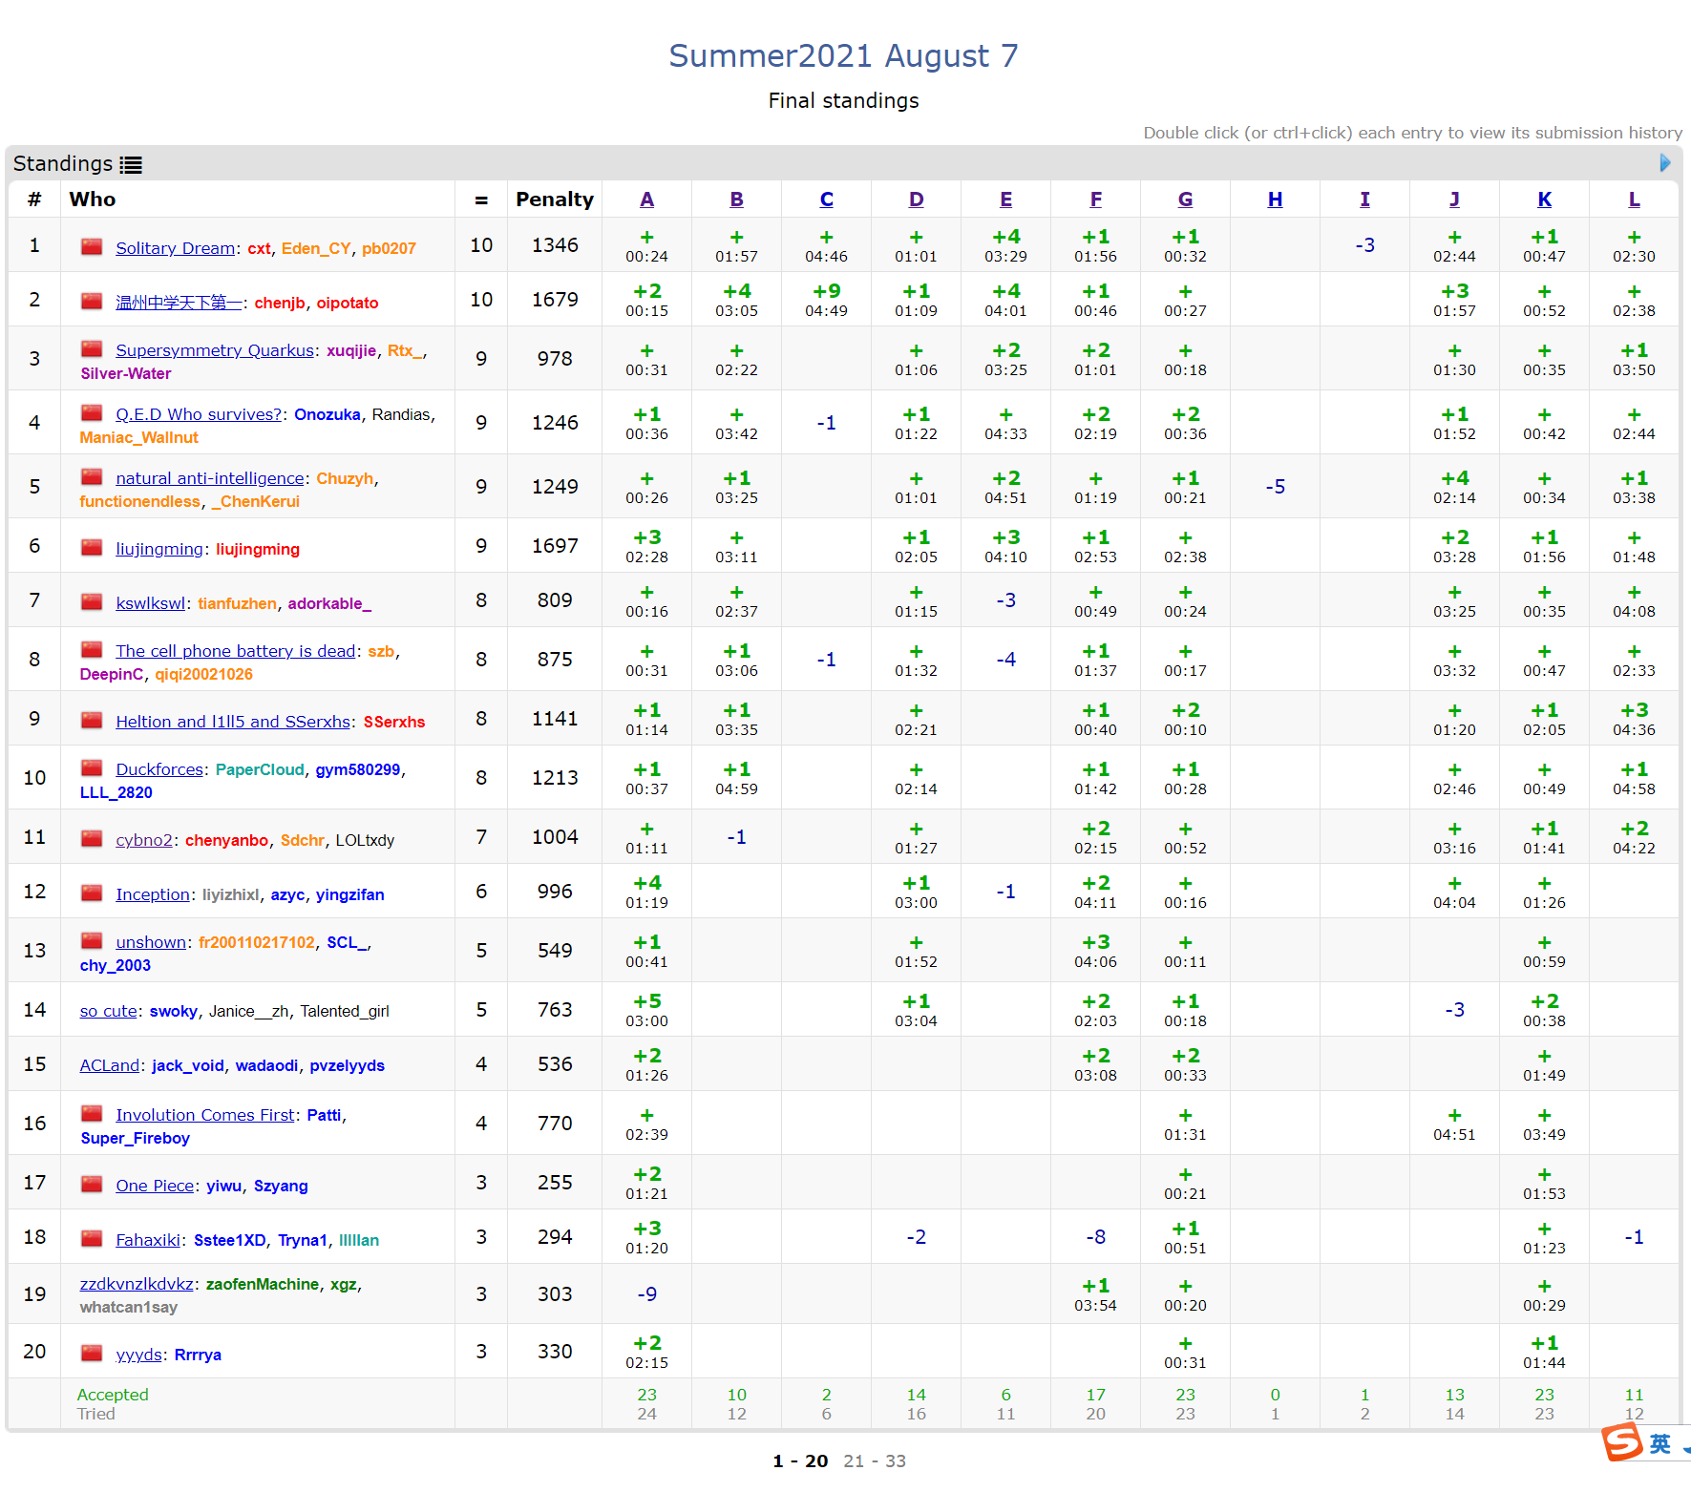
Task: Click the Standings list icon
Action: (131, 165)
